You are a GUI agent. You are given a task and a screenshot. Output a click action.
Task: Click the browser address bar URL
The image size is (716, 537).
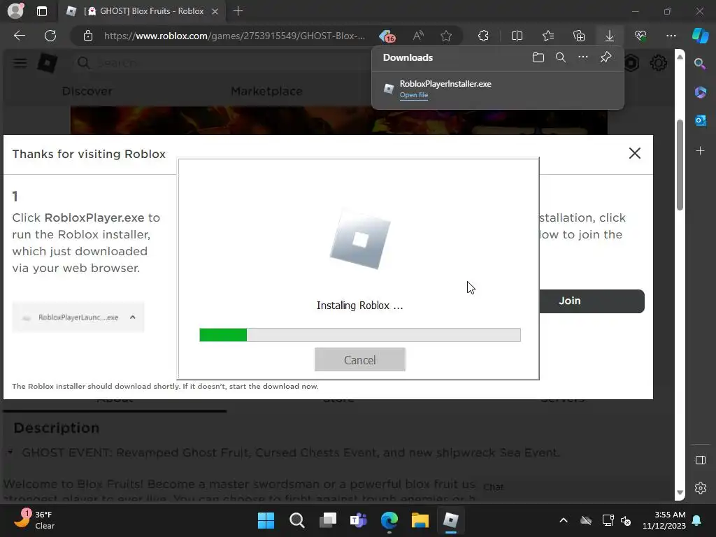pos(234,36)
